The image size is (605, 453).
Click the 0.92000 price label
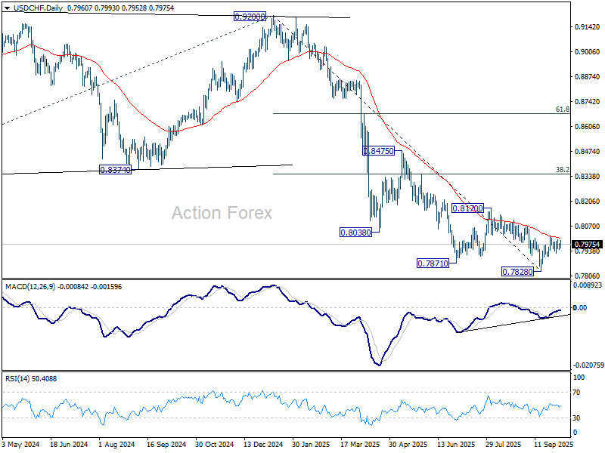250,17
